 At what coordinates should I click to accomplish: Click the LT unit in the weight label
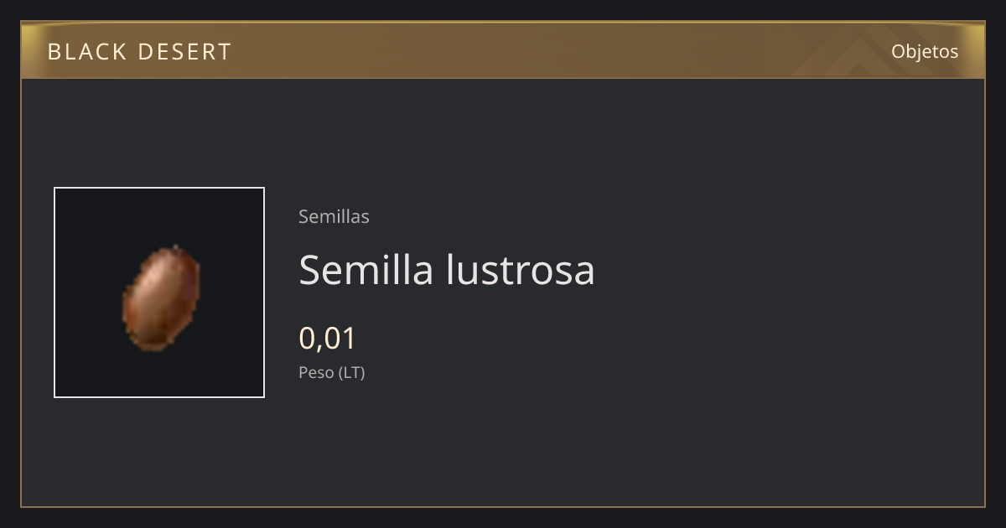pos(352,373)
